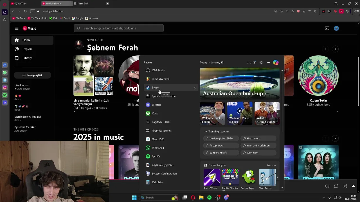Open a new browser tab with plus
This screenshot has width=360, height=202.
[107, 3]
